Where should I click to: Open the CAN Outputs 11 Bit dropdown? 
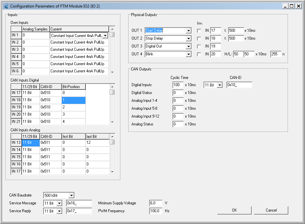tap(220, 85)
